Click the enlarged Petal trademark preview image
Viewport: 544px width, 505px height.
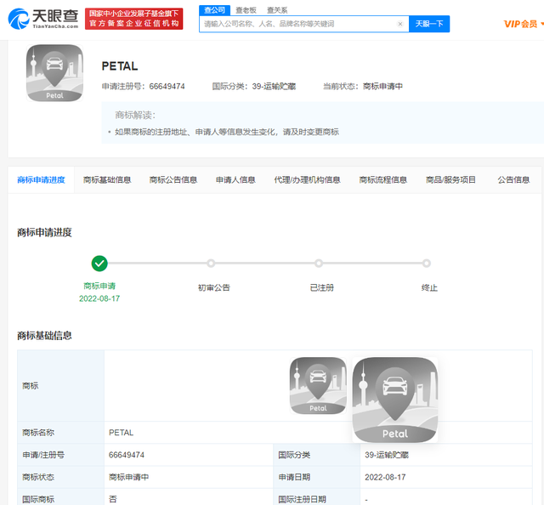tap(394, 400)
